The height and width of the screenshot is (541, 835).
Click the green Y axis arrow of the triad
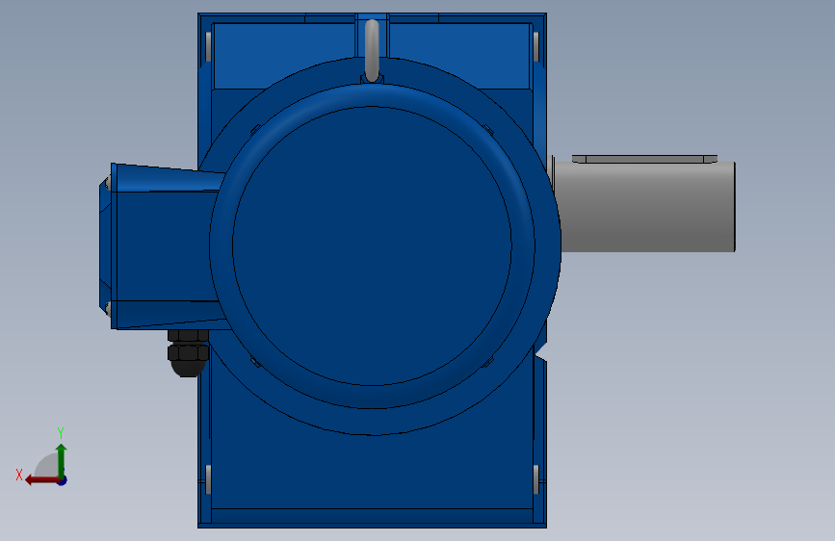[62, 461]
